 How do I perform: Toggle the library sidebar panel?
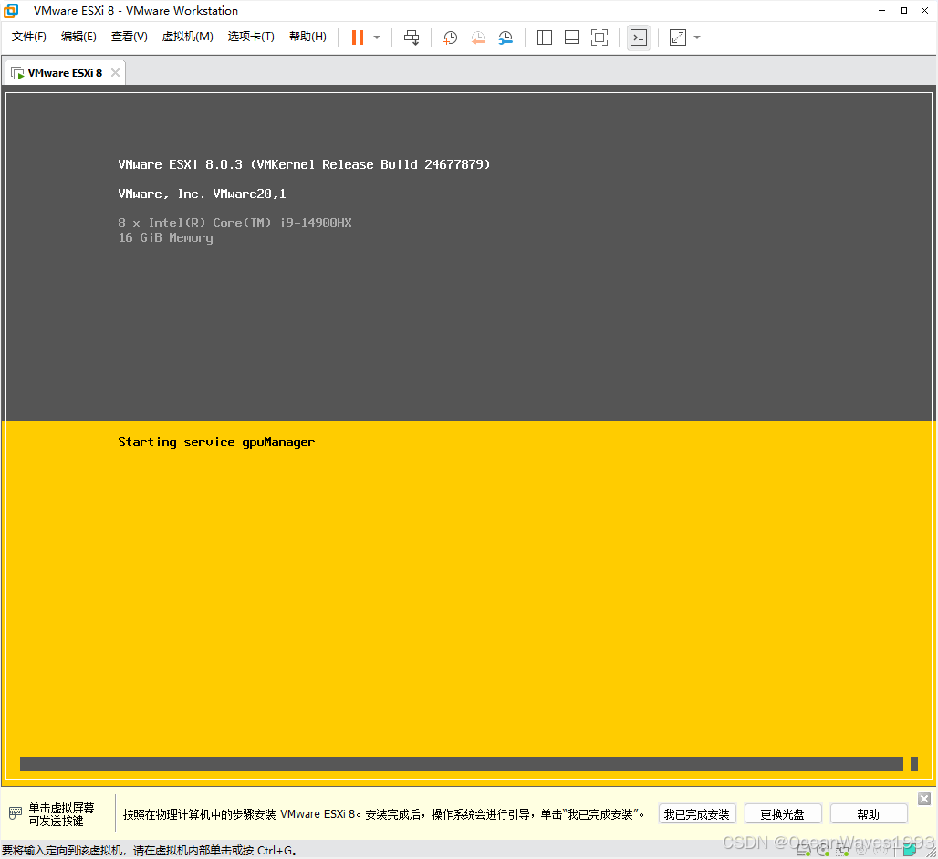click(x=545, y=37)
